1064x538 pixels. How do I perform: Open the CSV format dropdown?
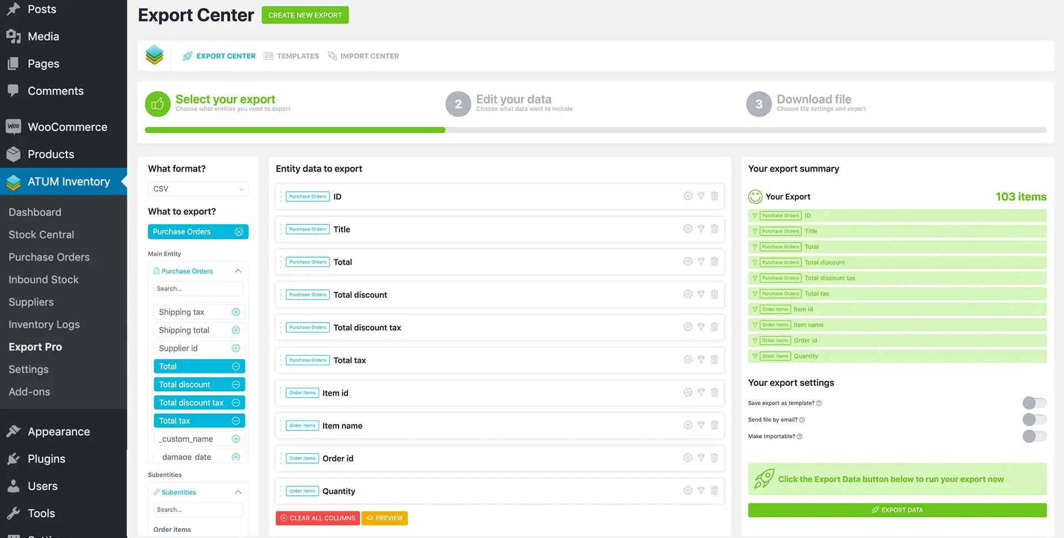click(x=198, y=189)
